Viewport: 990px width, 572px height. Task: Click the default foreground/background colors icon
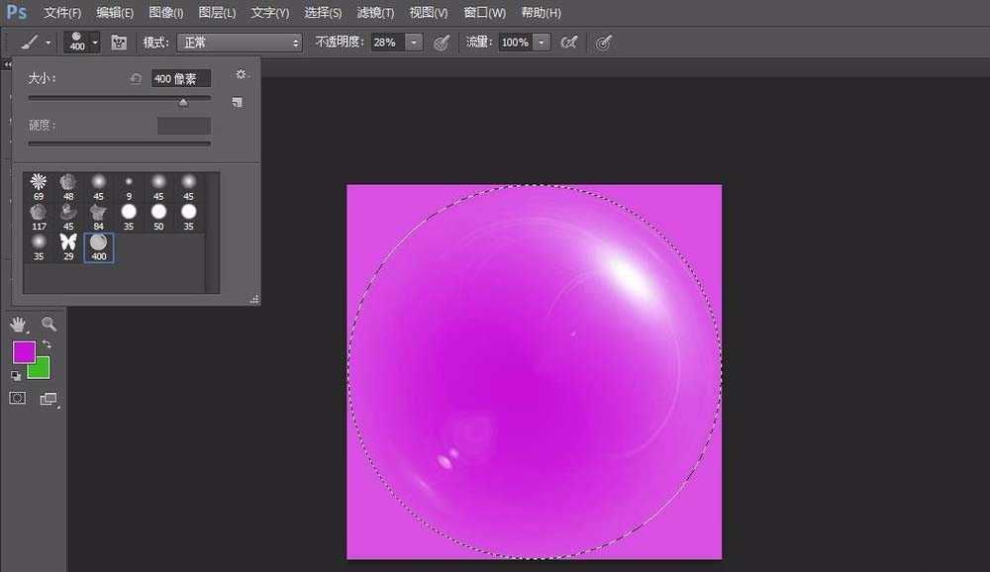tap(15, 374)
